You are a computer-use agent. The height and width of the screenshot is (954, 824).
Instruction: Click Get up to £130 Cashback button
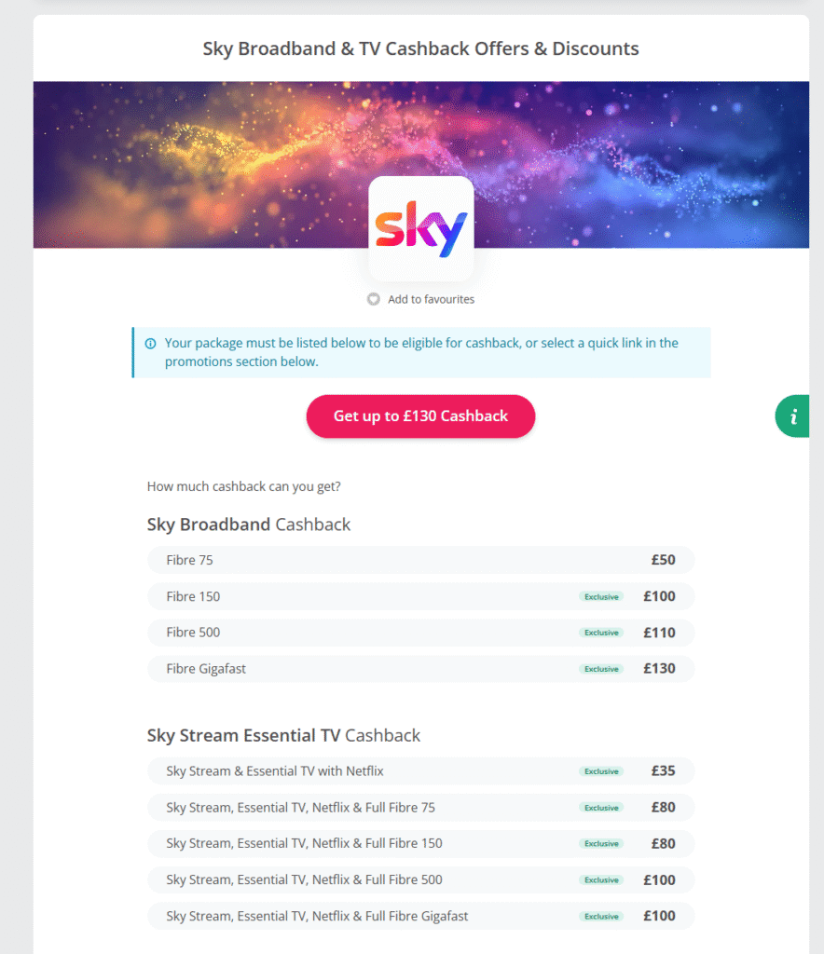[x=420, y=416]
